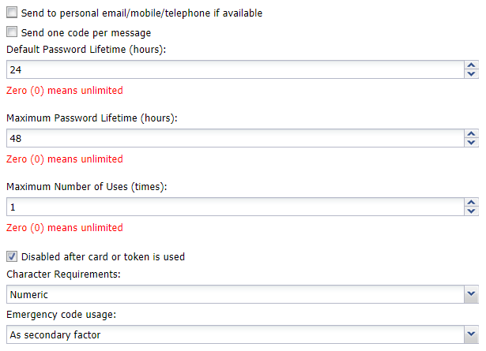Click the Emergency code usage dropdown arrow

click(x=472, y=335)
